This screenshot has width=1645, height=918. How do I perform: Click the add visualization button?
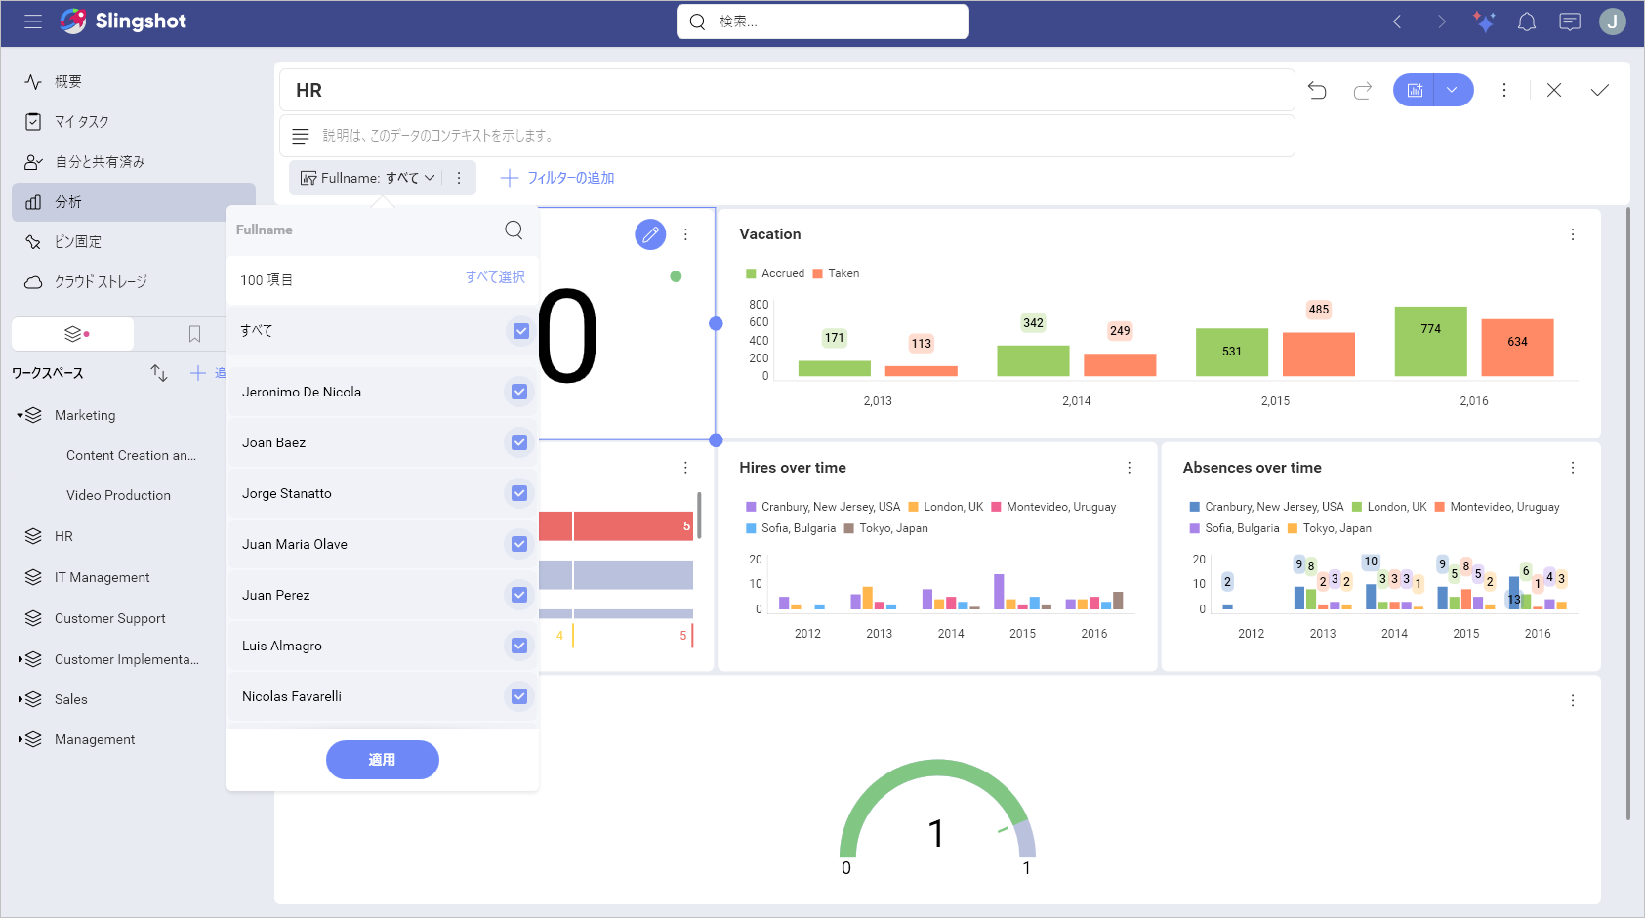(x=1414, y=90)
